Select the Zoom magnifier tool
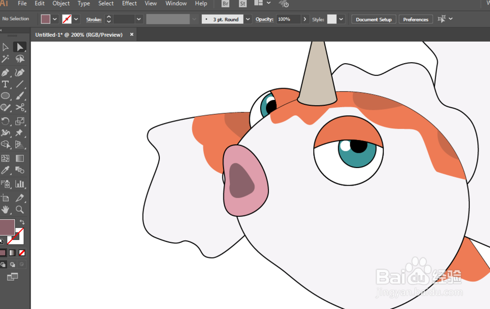490x309 pixels. pos(20,210)
